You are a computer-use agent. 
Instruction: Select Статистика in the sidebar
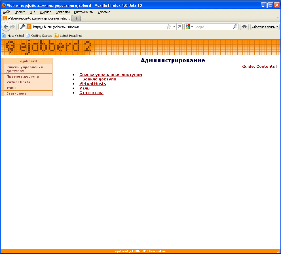(27, 93)
